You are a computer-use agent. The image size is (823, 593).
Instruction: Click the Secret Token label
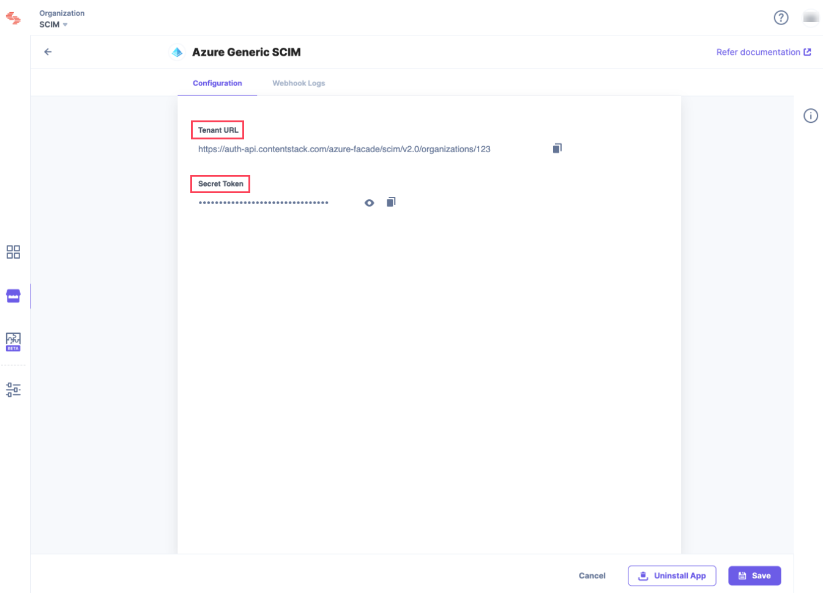coord(220,184)
